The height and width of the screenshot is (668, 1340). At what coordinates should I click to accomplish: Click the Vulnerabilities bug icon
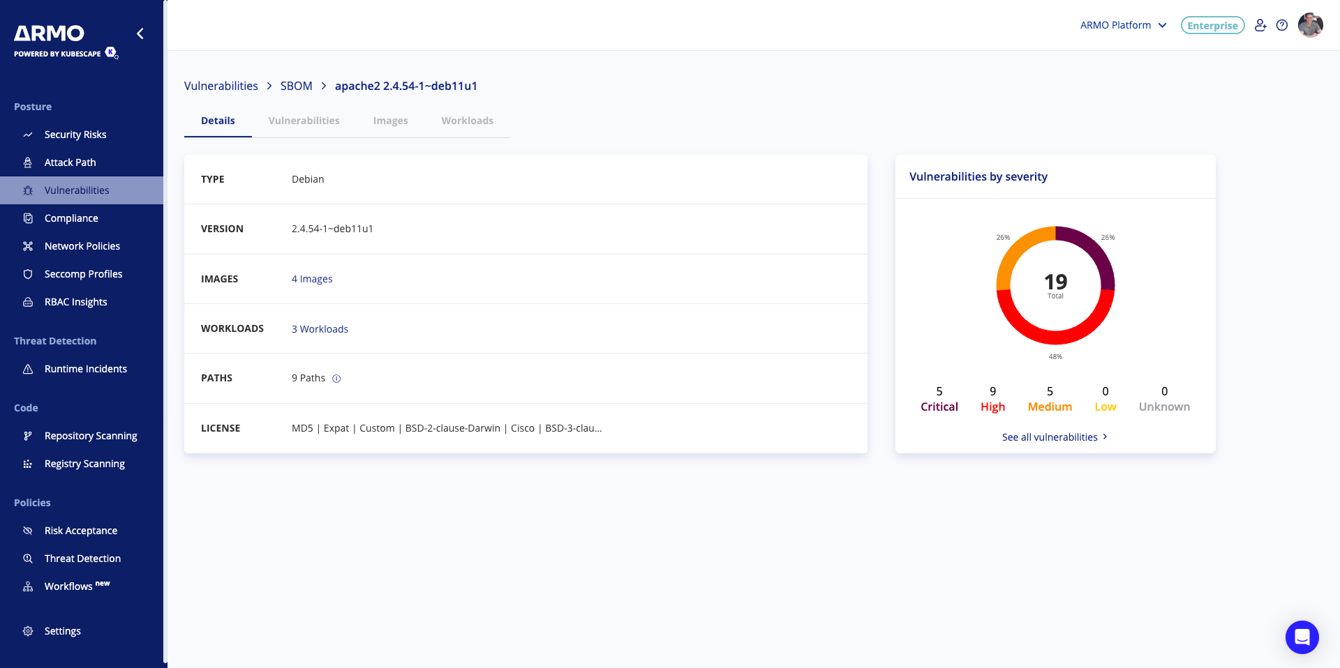pyautogui.click(x=28, y=190)
